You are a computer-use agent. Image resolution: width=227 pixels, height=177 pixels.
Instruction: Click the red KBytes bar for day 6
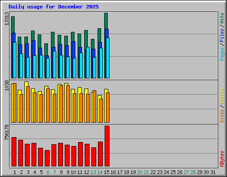click(47, 158)
